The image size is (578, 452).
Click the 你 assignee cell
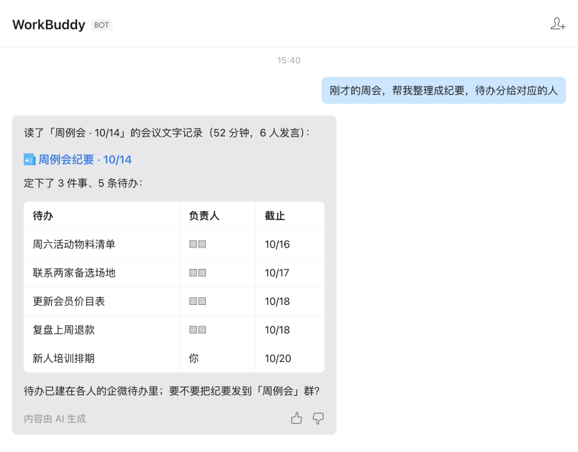coord(217,358)
